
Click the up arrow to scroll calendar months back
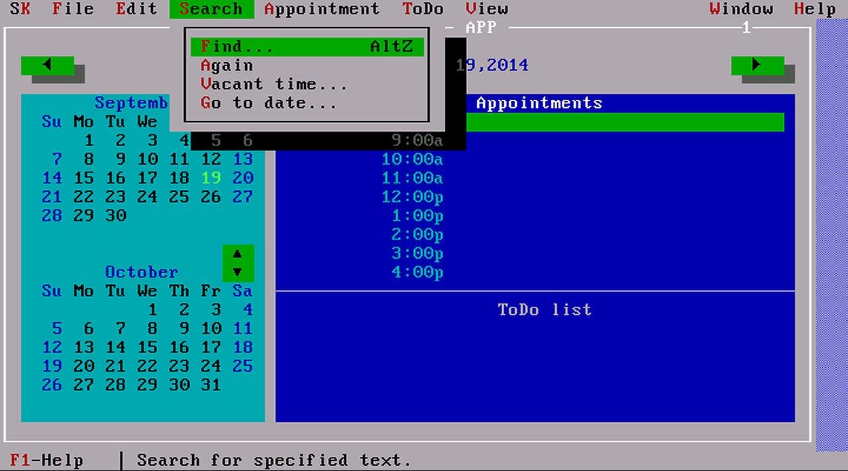click(238, 253)
